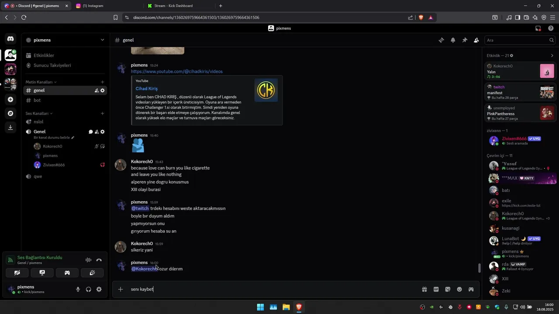This screenshot has height=314, width=559.
Task: Open notification settings bell in channel header
Action: (x=453, y=40)
